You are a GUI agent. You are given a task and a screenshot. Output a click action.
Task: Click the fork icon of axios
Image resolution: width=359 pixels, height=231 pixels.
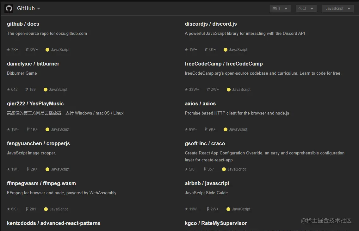click(x=206, y=129)
